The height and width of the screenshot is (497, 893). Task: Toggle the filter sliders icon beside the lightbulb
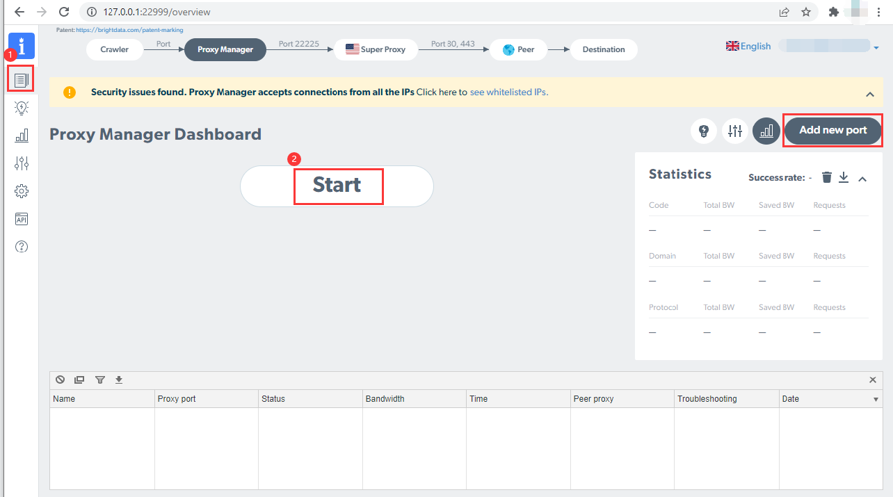click(x=734, y=131)
